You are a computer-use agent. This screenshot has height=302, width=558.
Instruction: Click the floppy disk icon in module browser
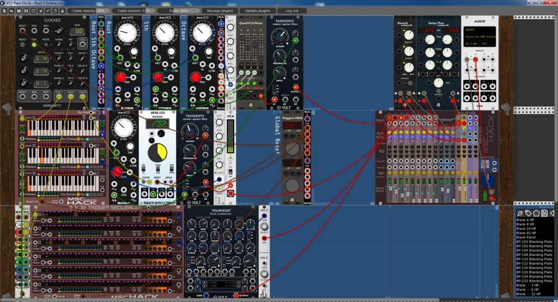pos(544,213)
